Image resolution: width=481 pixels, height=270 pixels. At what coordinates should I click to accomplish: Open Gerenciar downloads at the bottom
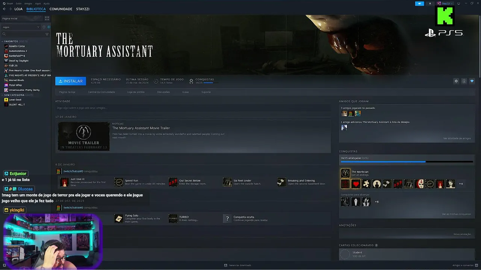click(237, 265)
